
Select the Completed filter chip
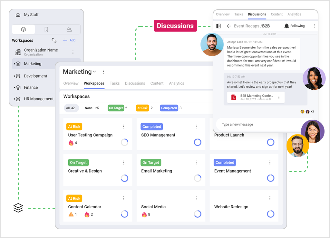tap(169, 108)
